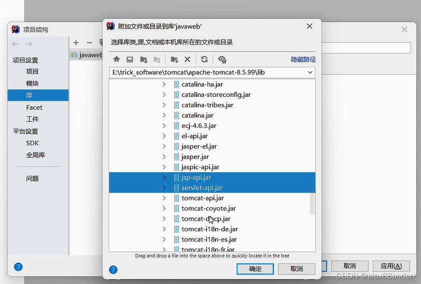
Task: Click the jar icon beside ecj-4.6.3.jar
Action: [176, 126]
